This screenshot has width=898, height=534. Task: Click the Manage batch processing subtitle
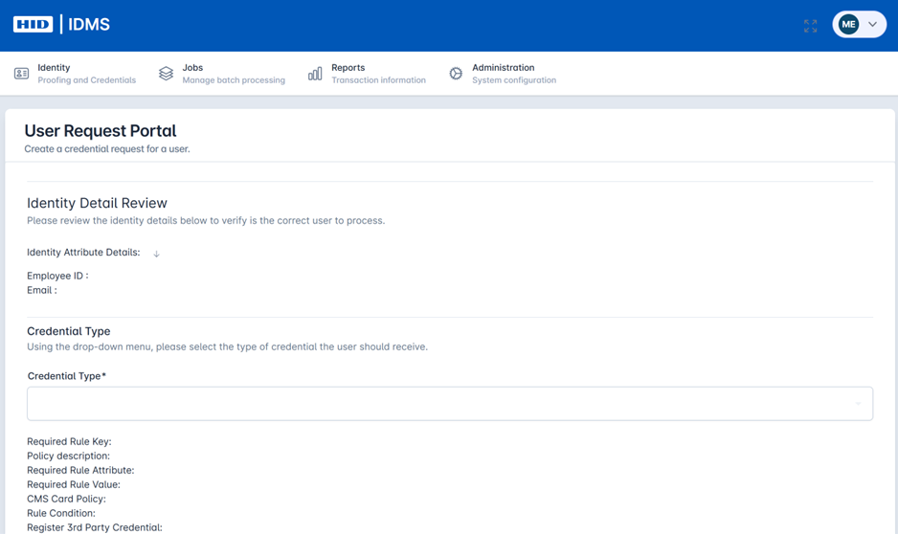tap(234, 80)
